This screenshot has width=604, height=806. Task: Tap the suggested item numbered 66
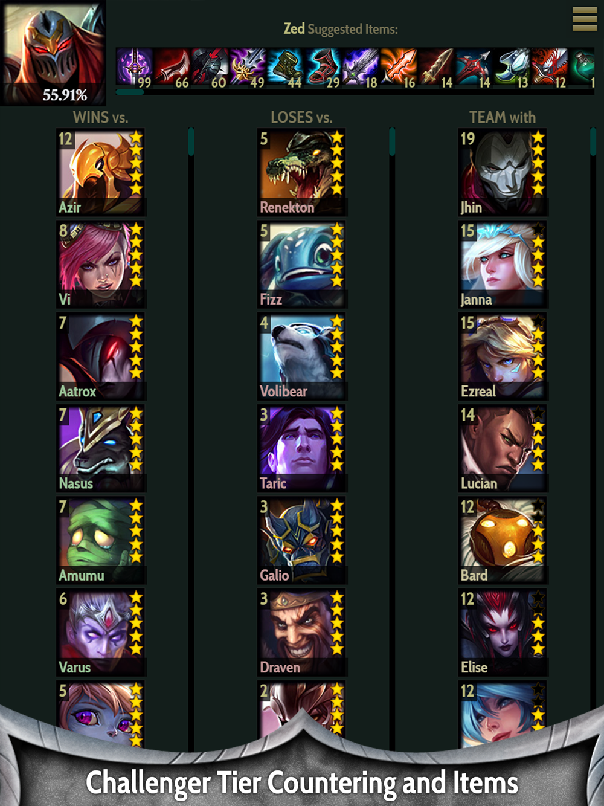172,68
